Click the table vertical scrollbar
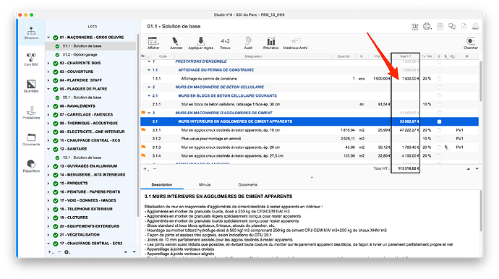The width and height of the screenshot is (499, 279). pyautogui.click(x=480, y=81)
